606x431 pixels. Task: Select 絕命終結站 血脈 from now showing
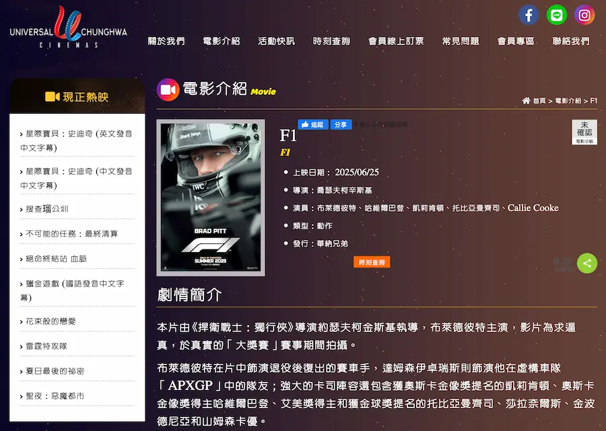pos(57,259)
